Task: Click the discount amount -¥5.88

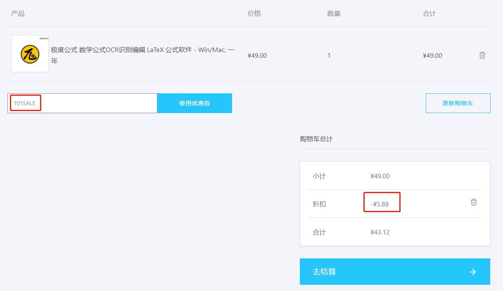Action: pyautogui.click(x=380, y=204)
